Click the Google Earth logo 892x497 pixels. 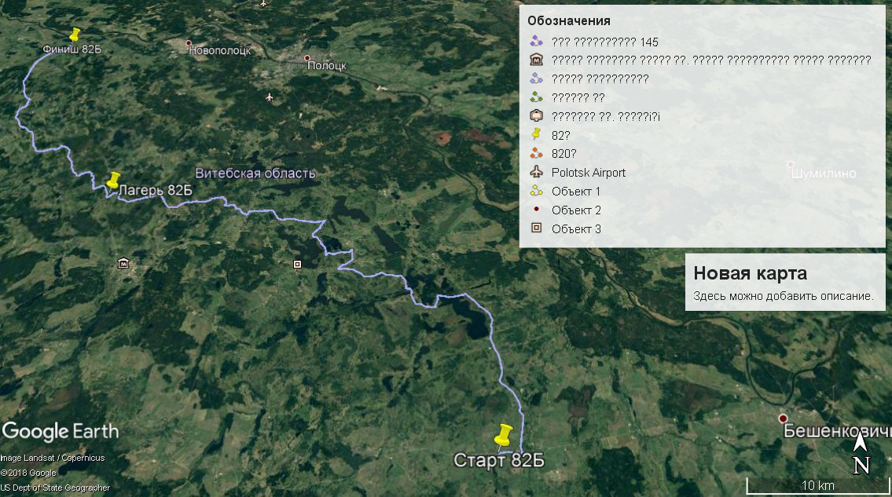point(61,431)
